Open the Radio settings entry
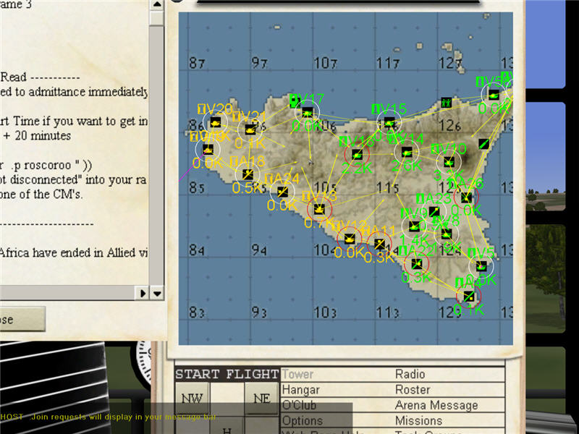Viewport: 579px width, 434px height. click(x=410, y=374)
